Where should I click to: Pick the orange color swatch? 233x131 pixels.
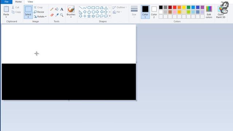(x=179, y=7)
